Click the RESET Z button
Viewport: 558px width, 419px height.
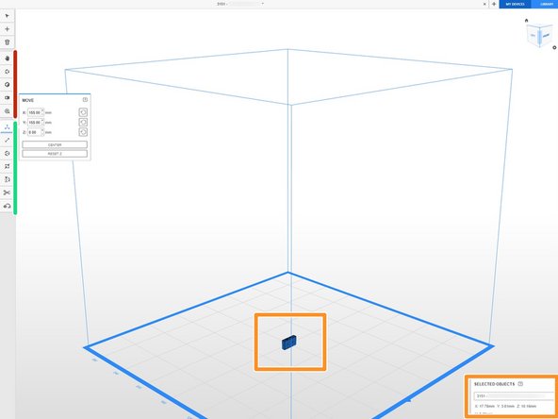[x=55, y=154]
